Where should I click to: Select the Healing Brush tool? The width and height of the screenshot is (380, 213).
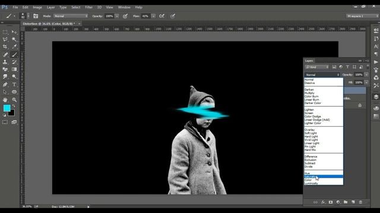tap(5, 54)
